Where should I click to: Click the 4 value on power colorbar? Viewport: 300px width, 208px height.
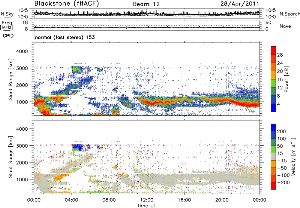pyautogui.click(x=278, y=104)
